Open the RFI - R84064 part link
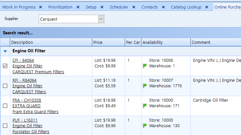 [x=24, y=80]
